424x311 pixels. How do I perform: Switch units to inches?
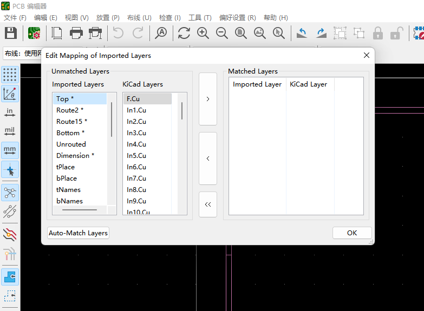tap(10, 113)
